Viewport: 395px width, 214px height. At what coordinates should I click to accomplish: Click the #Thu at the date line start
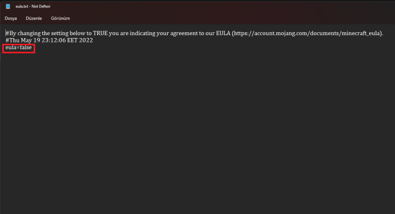(13, 40)
